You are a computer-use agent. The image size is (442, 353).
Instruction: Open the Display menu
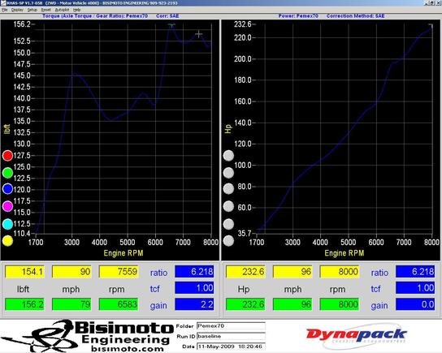coord(17,10)
